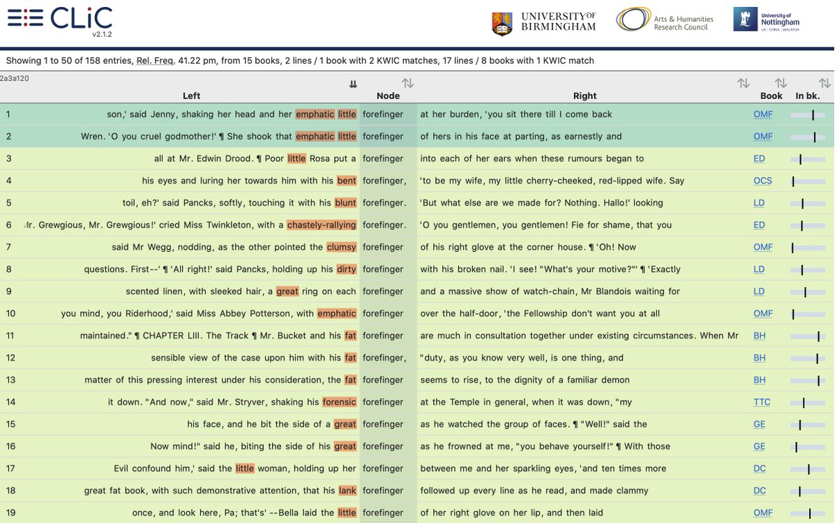Open OMF book link in row 10
This screenshot has width=837, height=523.
pos(763,314)
